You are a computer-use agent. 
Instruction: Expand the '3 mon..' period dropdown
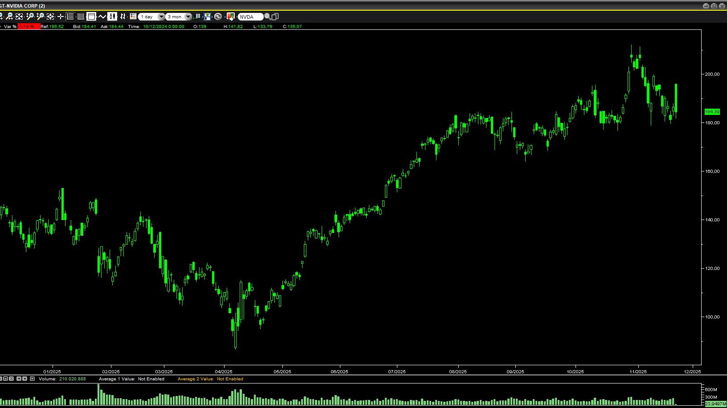(x=188, y=17)
